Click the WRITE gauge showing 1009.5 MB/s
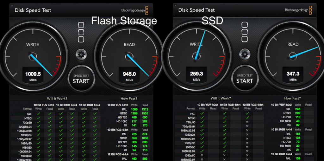This screenshot has width=324, height=161. tap(33, 56)
